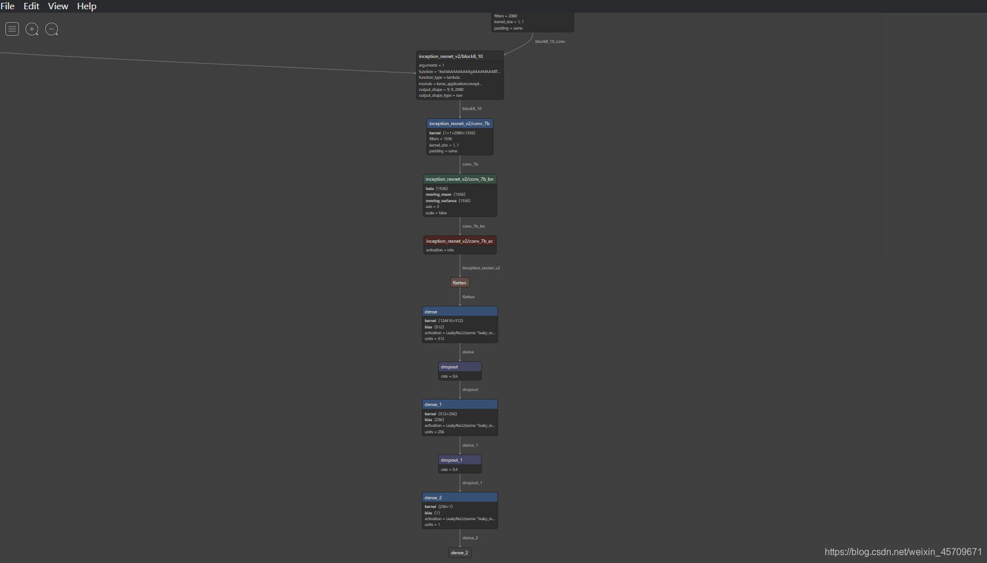This screenshot has width=987, height=563.
Task: Click the 'filters = 2080' attribute
Action: (505, 16)
